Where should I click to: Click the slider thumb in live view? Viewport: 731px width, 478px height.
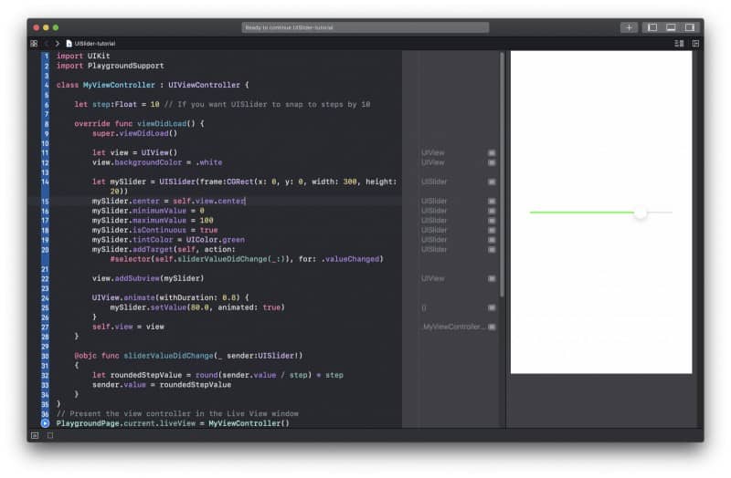[641, 213]
